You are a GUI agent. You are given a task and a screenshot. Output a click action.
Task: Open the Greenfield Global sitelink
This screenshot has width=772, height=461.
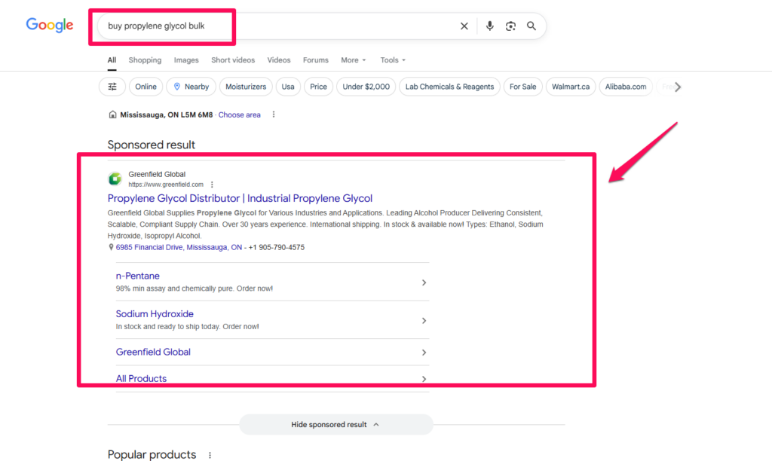point(153,353)
